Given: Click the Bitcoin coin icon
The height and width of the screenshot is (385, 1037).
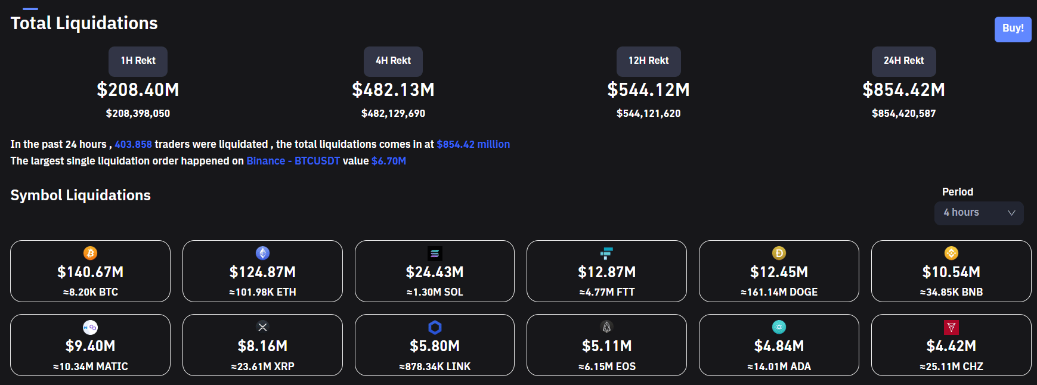Looking at the screenshot, I should point(90,253).
